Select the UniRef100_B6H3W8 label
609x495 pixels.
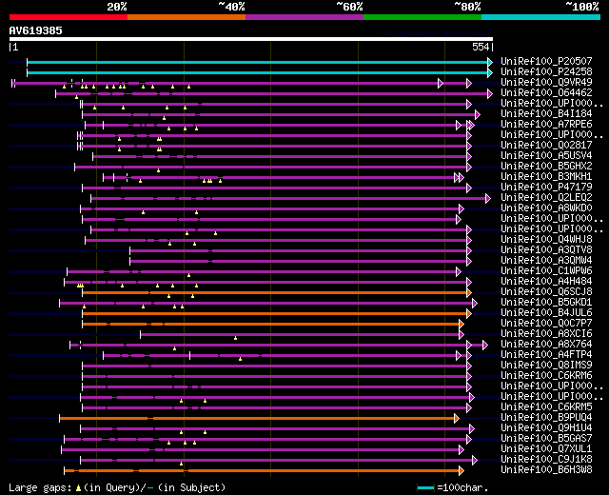coord(546,470)
